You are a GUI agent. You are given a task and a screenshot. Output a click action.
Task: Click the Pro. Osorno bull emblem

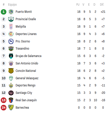pos(11,41)
